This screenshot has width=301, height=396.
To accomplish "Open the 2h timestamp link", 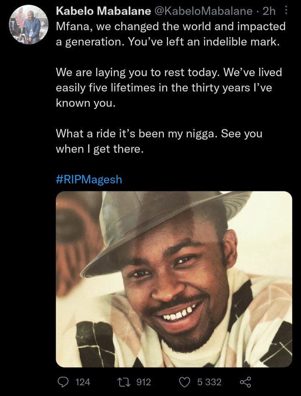I will tap(269, 11).
